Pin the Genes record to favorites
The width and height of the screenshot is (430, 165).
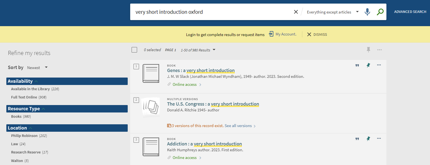tap(368, 65)
